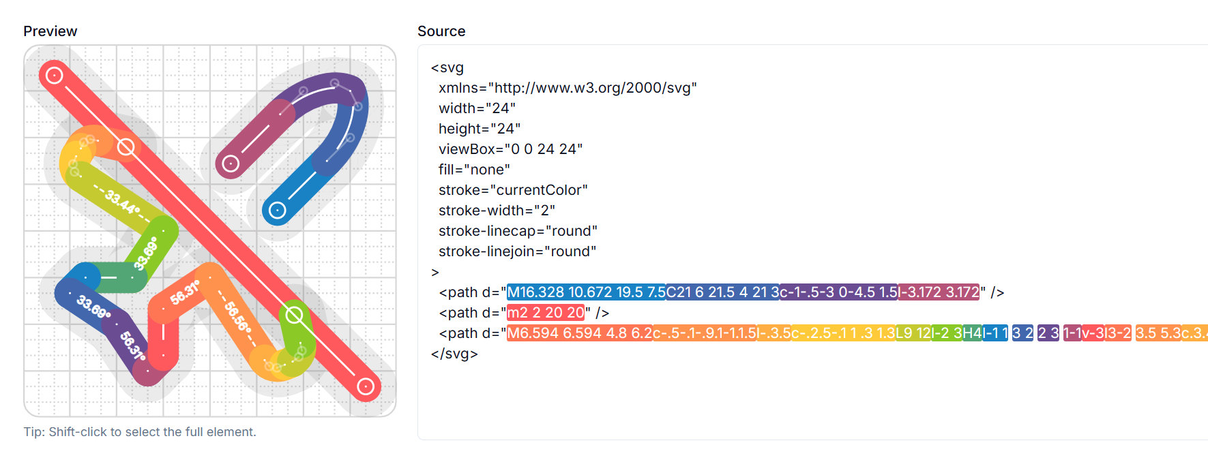Click the "3.5 5.3" segment in source
1208x462 pixels.
click(1158, 333)
